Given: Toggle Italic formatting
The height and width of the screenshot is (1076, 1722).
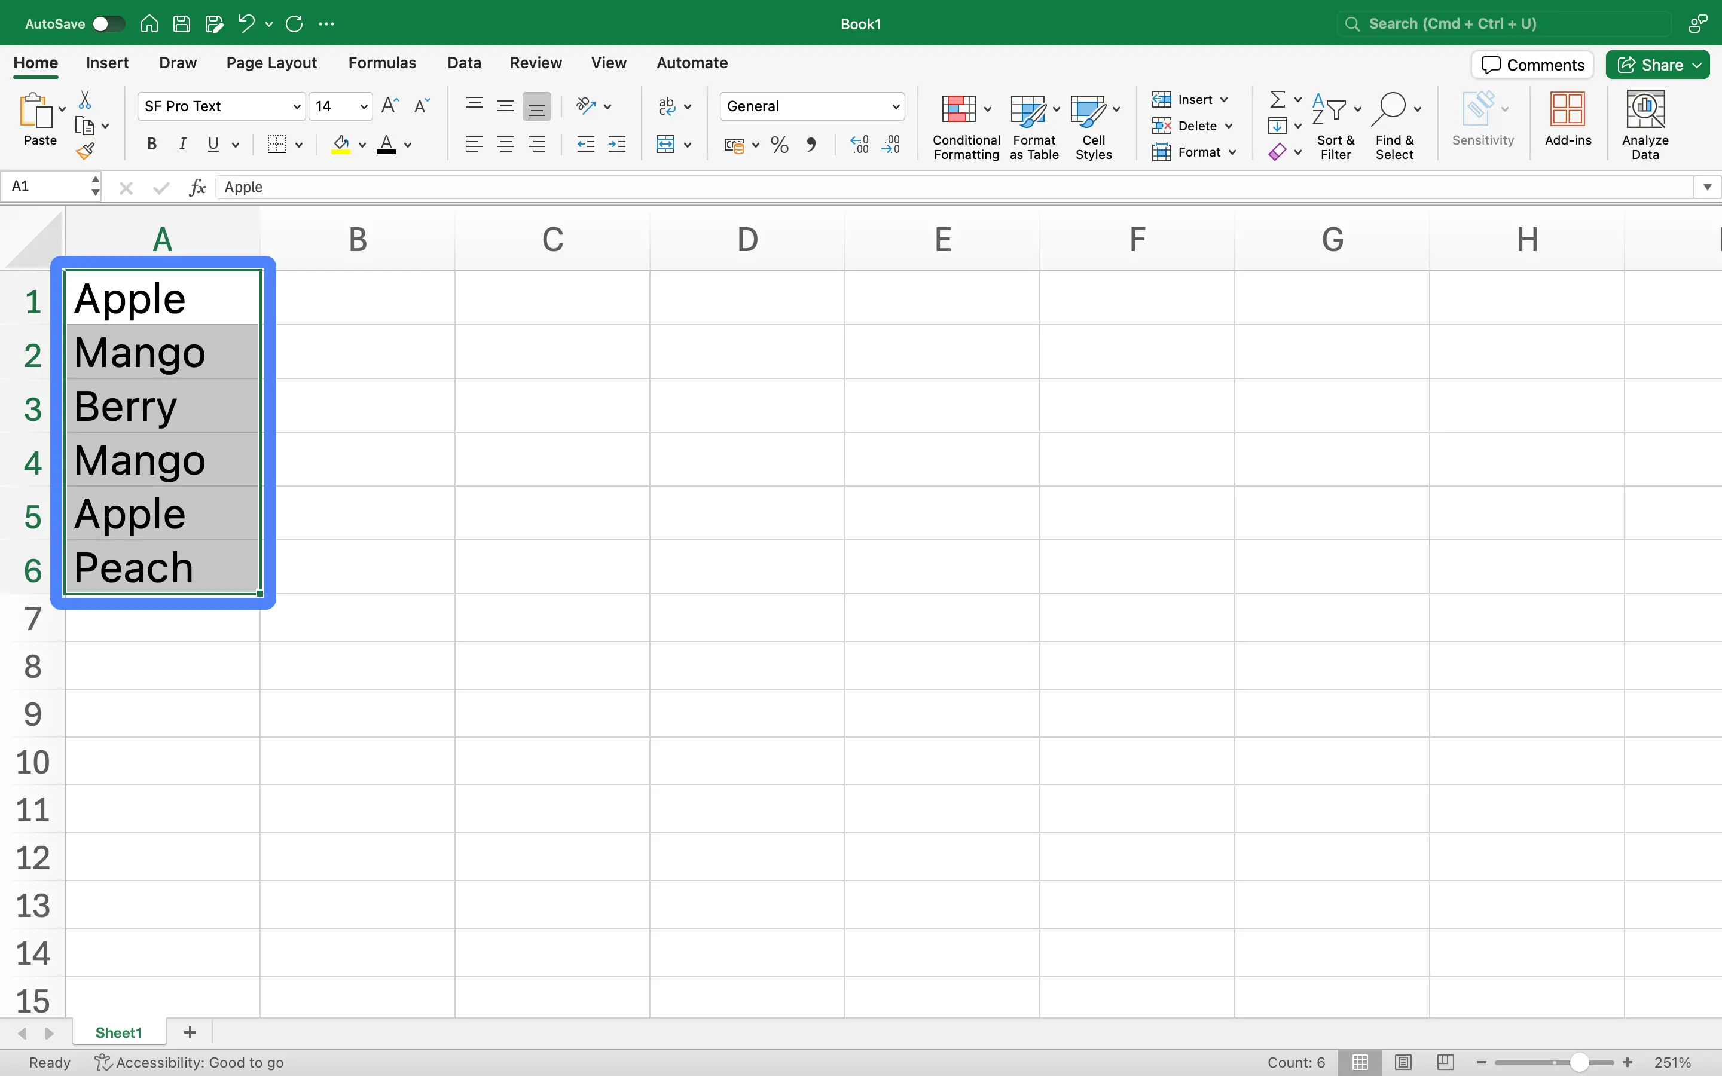Looking at the screenshot, I should [182, 145].
